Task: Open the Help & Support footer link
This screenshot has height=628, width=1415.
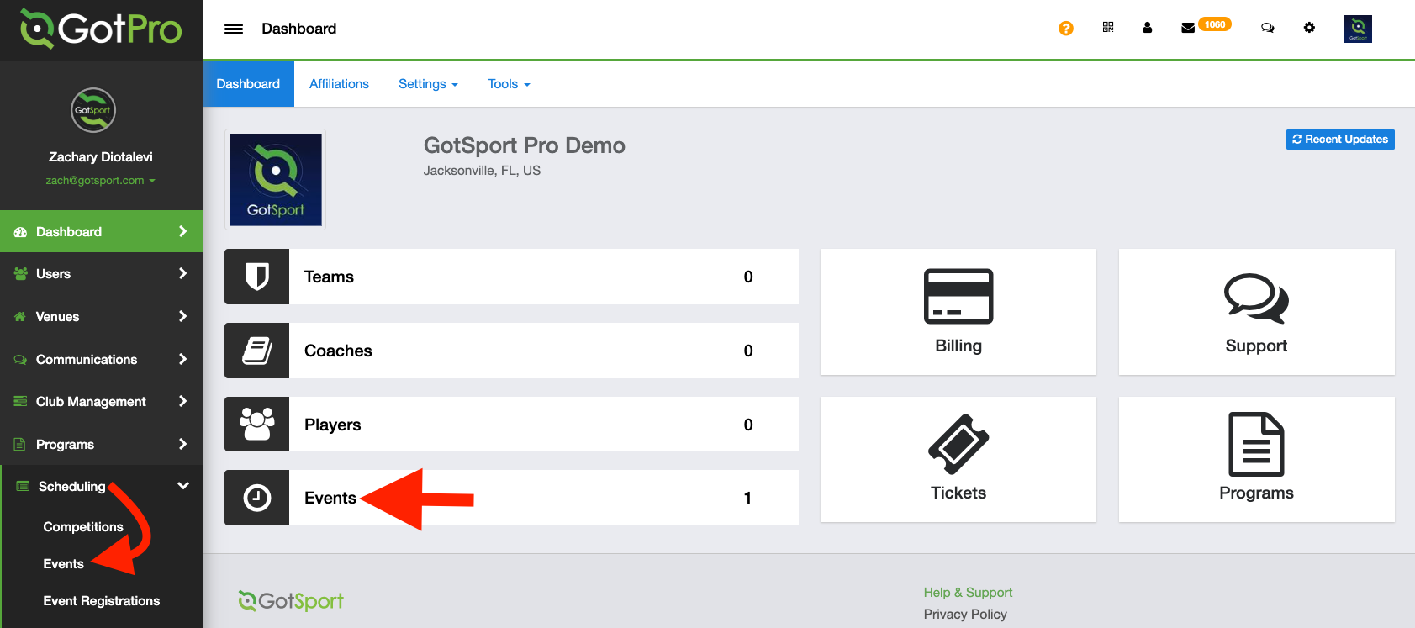Action: point(968,593)
